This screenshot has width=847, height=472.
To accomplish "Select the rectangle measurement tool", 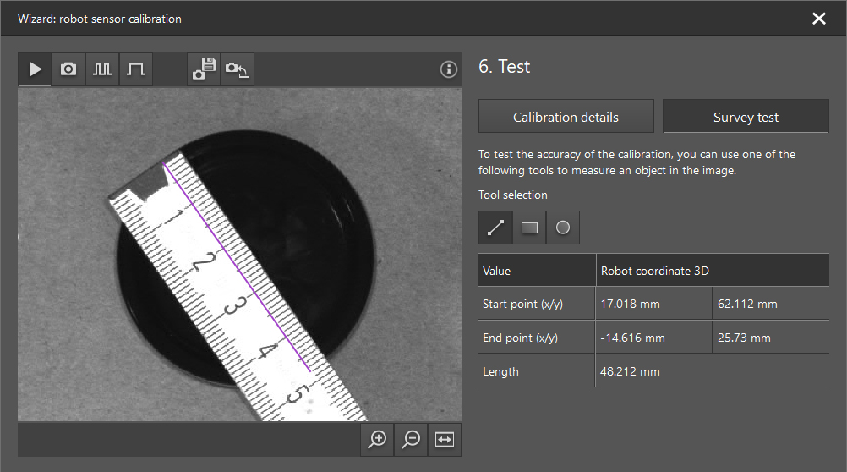I will coord(529,228).
